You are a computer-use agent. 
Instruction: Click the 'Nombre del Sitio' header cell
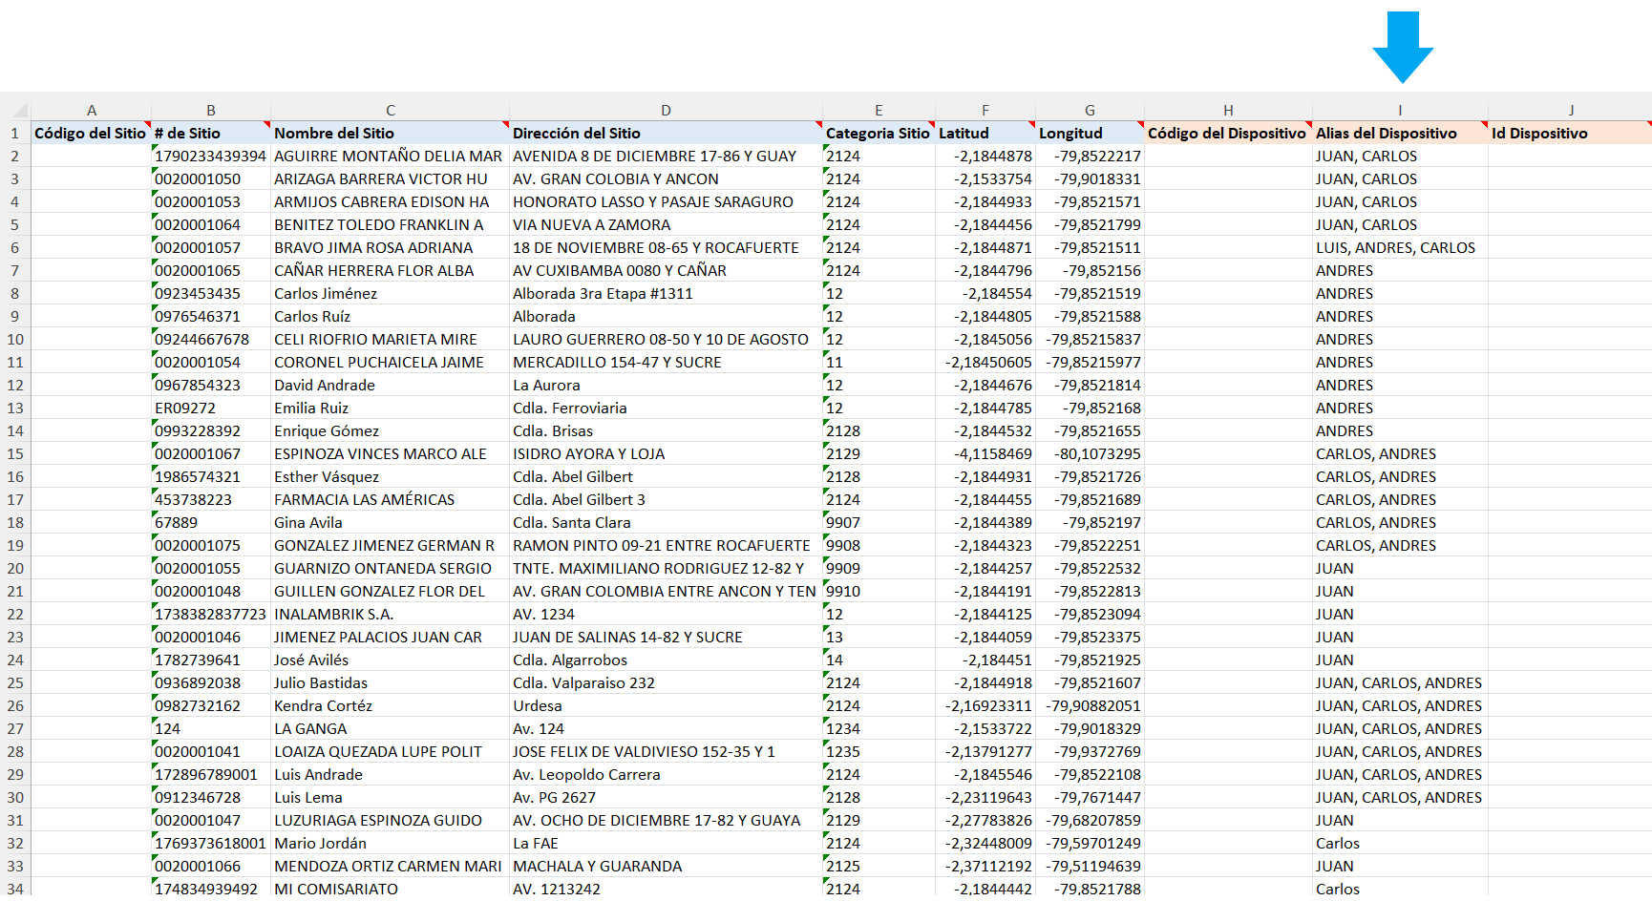391,133
